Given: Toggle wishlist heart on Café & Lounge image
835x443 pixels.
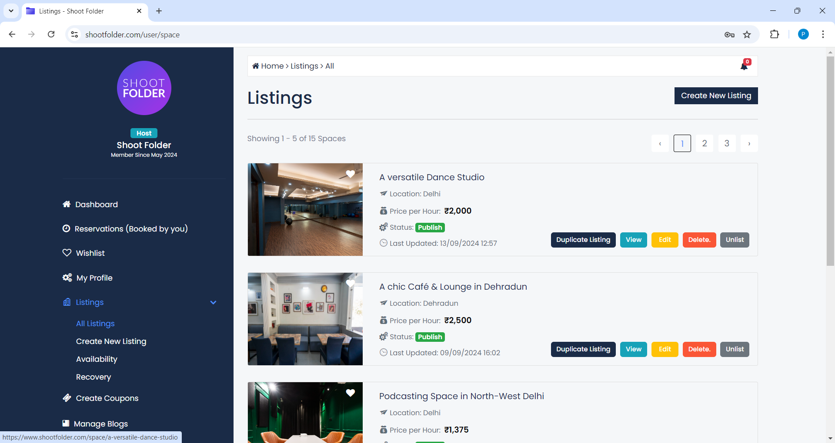Looking at the screenshot, I should (351, 283).
